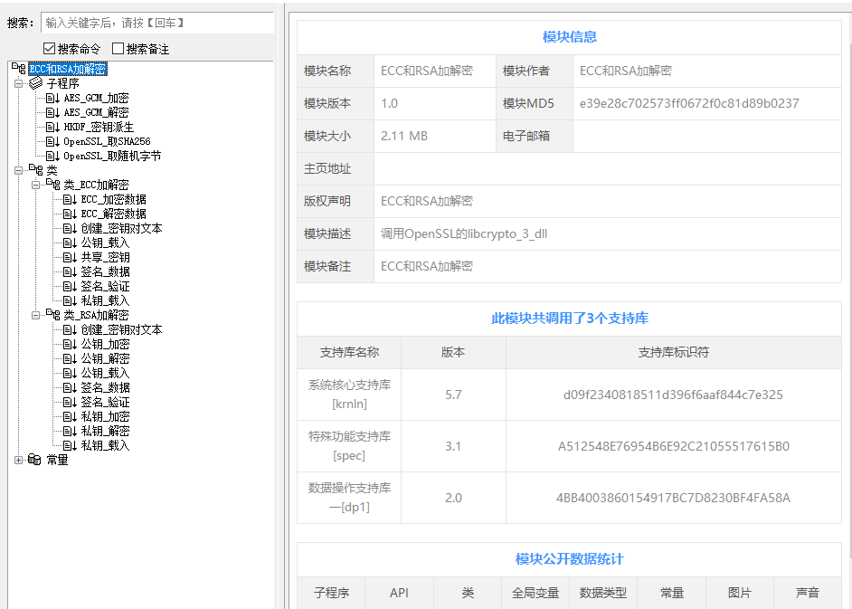Collapse the 类_ECC加解密 branch
Screen dimensions: 852x609
click(x=35, y=185)
